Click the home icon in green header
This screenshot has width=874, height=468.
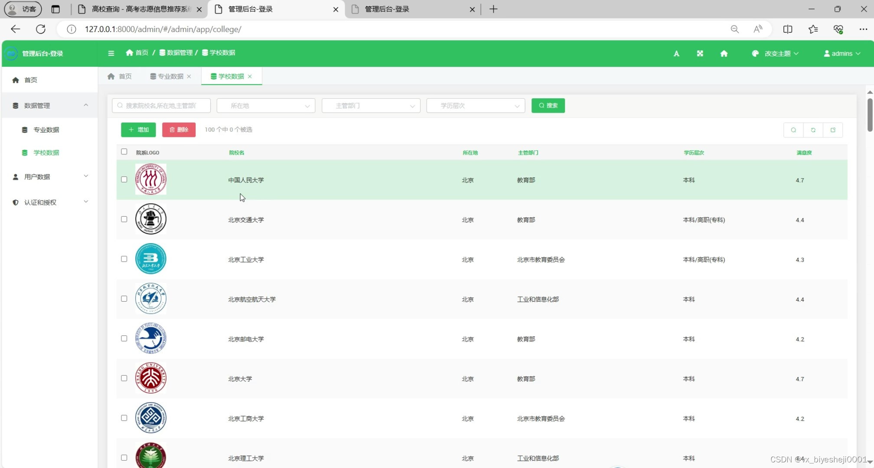click(x=724, y=54)
